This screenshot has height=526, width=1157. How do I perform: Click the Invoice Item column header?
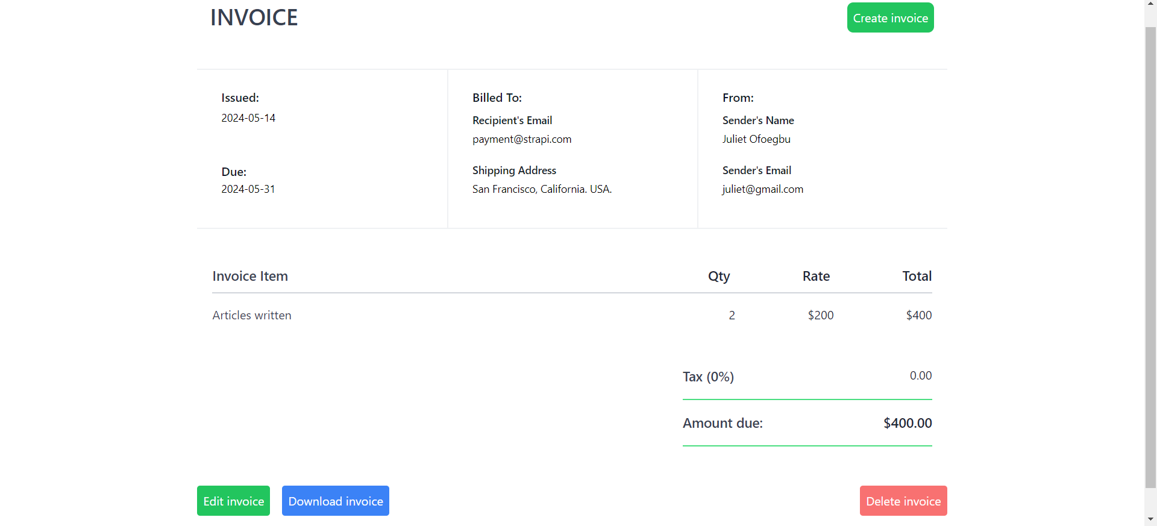click(x=250, y=276)
